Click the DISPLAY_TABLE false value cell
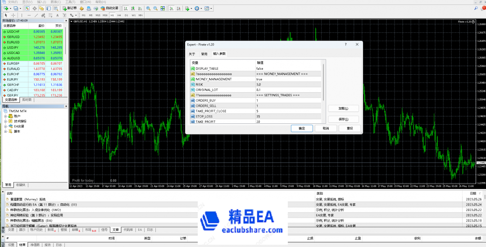Image resolution: width=486 pixels, height=247 pixels. point(288,68)
